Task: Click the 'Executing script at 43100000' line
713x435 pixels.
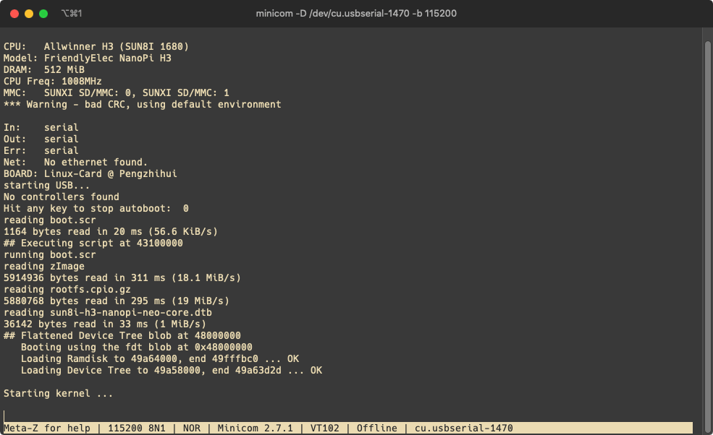Action: [93, 244]
